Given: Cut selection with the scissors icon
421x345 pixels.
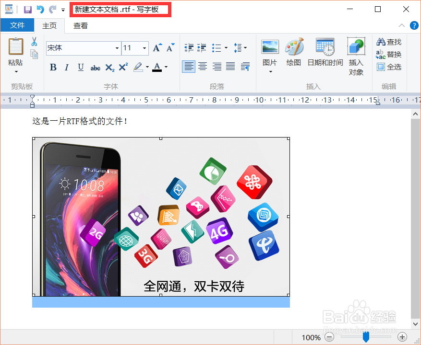Looking at the screenshot, I should [34, 42].
